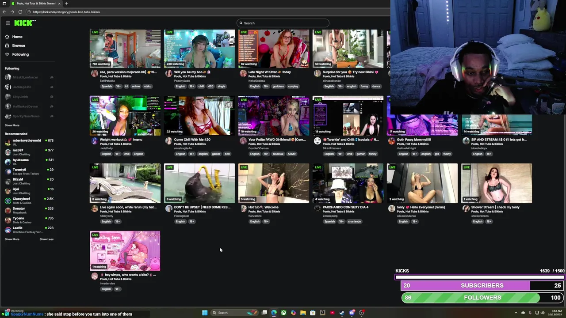
Task: Open followed channel SparkyNumNums in sidebar
Action: coord(29,116)
